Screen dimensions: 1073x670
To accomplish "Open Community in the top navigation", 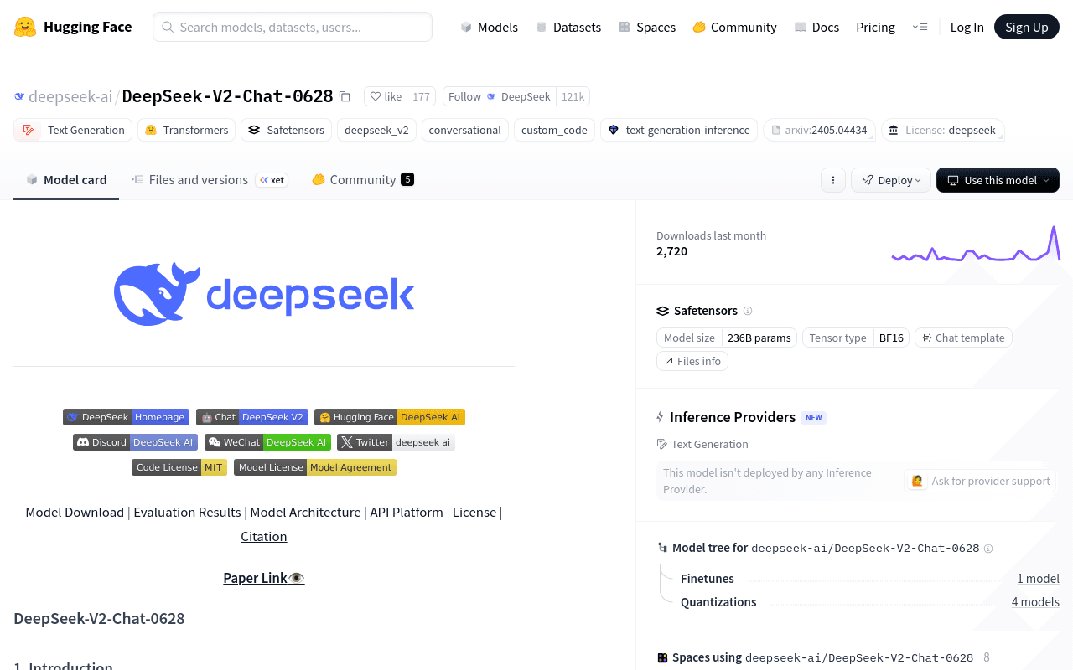I will pos(734,27).
